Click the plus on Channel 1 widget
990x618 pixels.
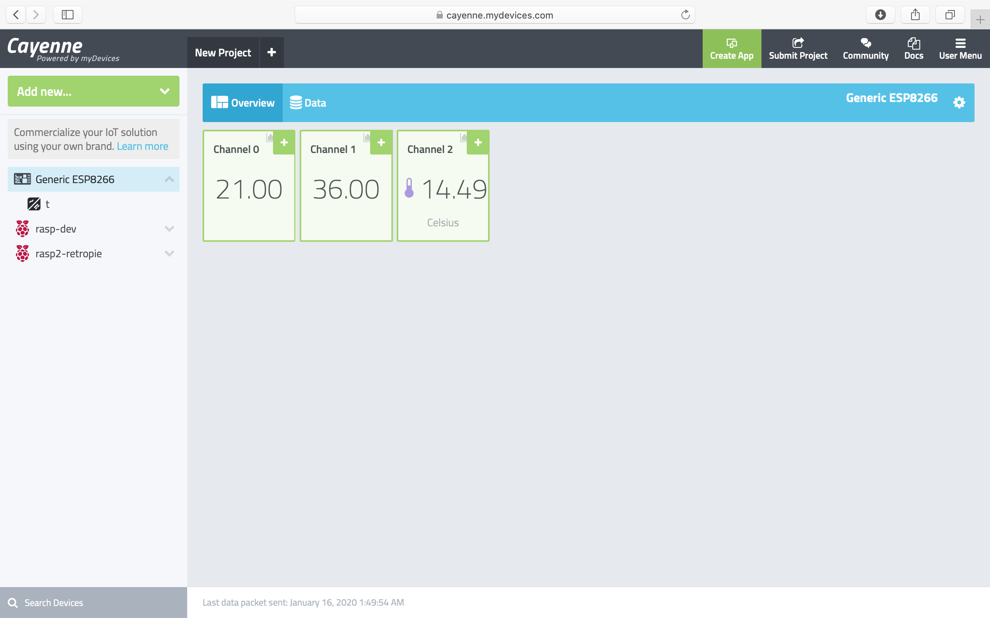381,143
